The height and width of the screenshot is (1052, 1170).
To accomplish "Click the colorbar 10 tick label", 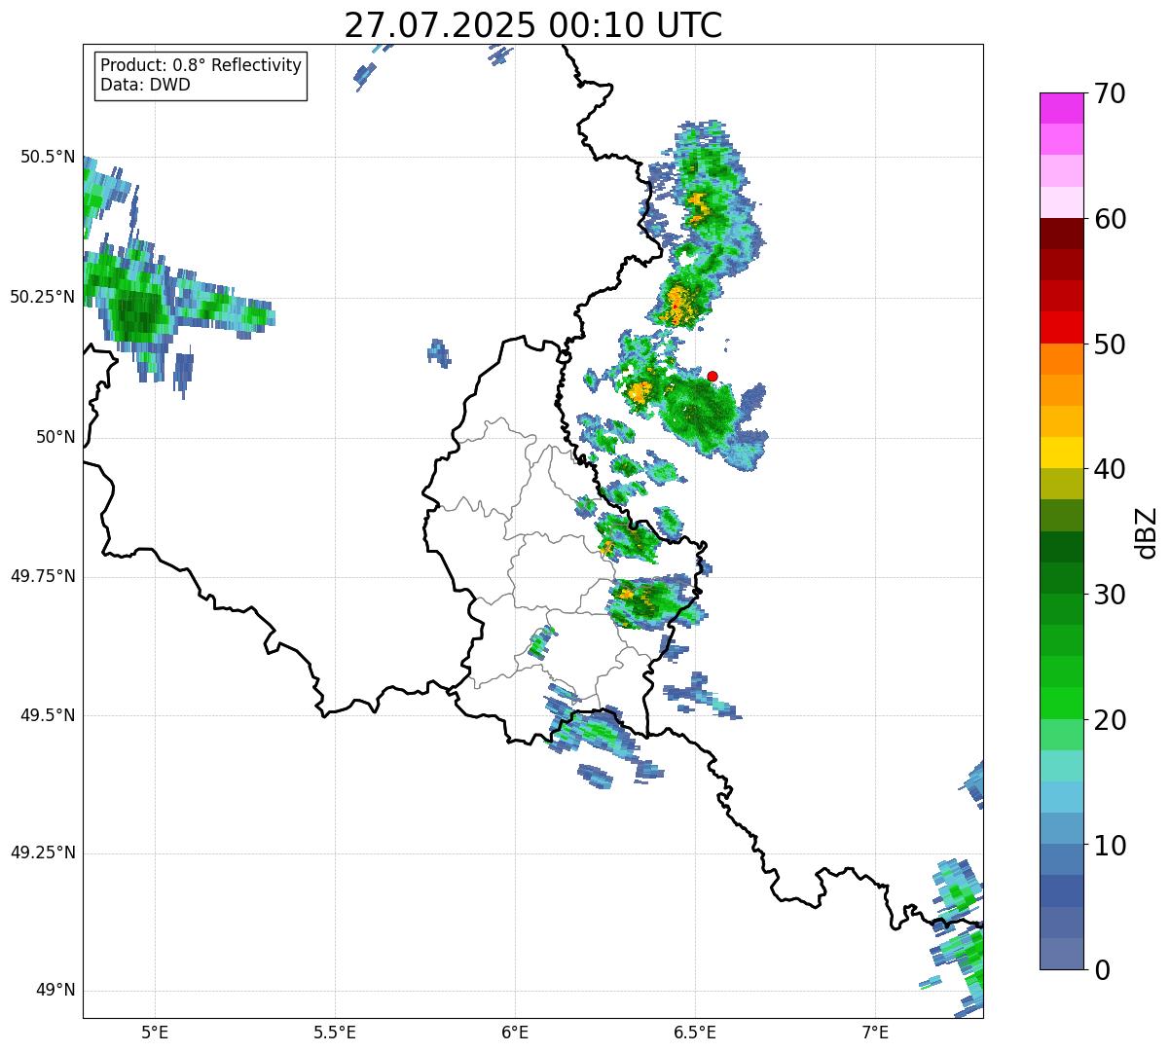I will click(1110, 846).
